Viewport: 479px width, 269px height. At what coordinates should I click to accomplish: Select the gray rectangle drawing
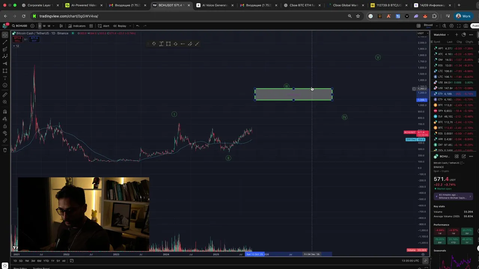coord(293,95)
